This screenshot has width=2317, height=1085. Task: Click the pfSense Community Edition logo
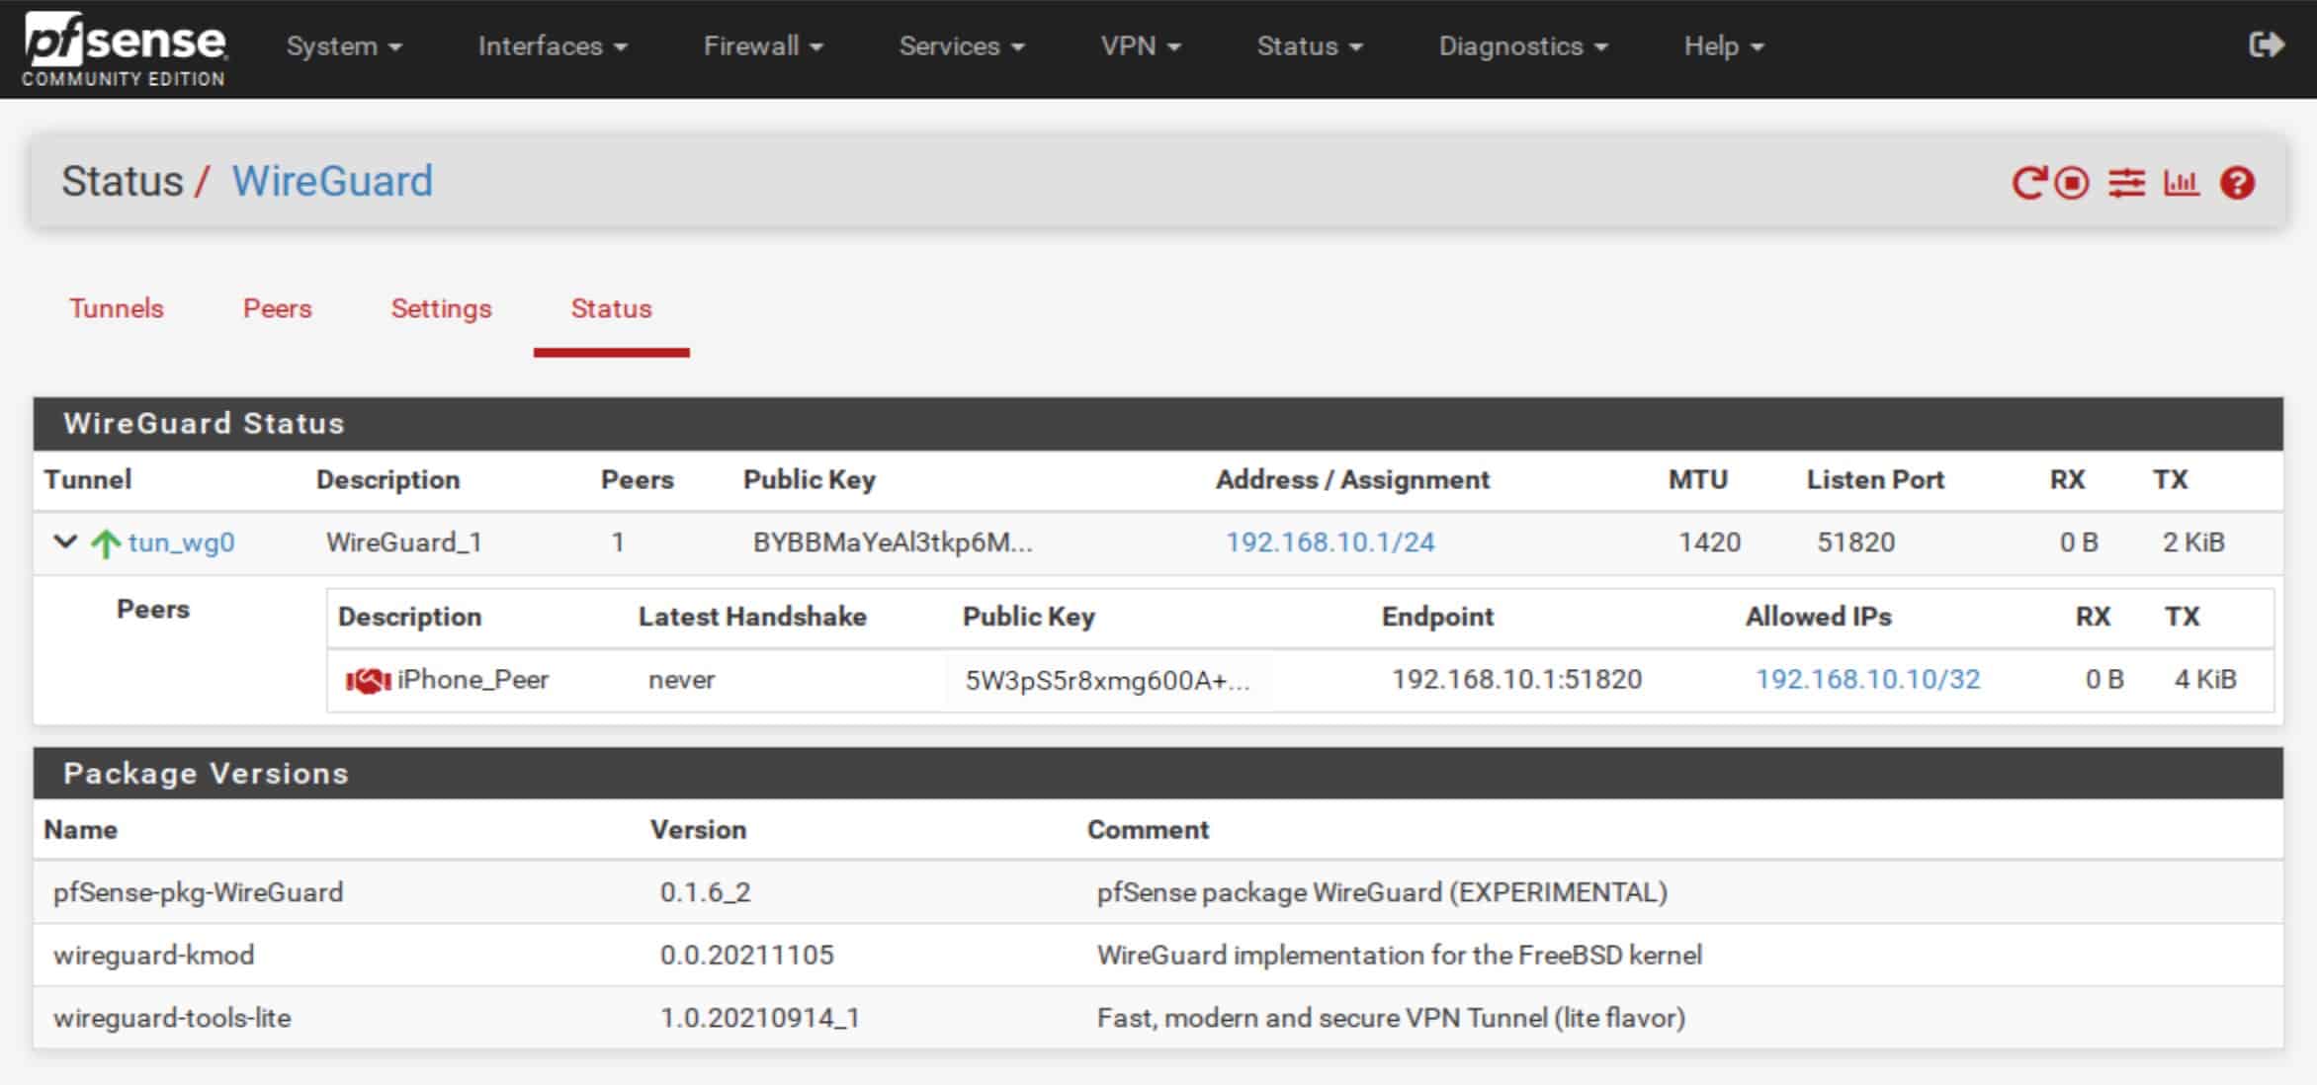point(125,49)
